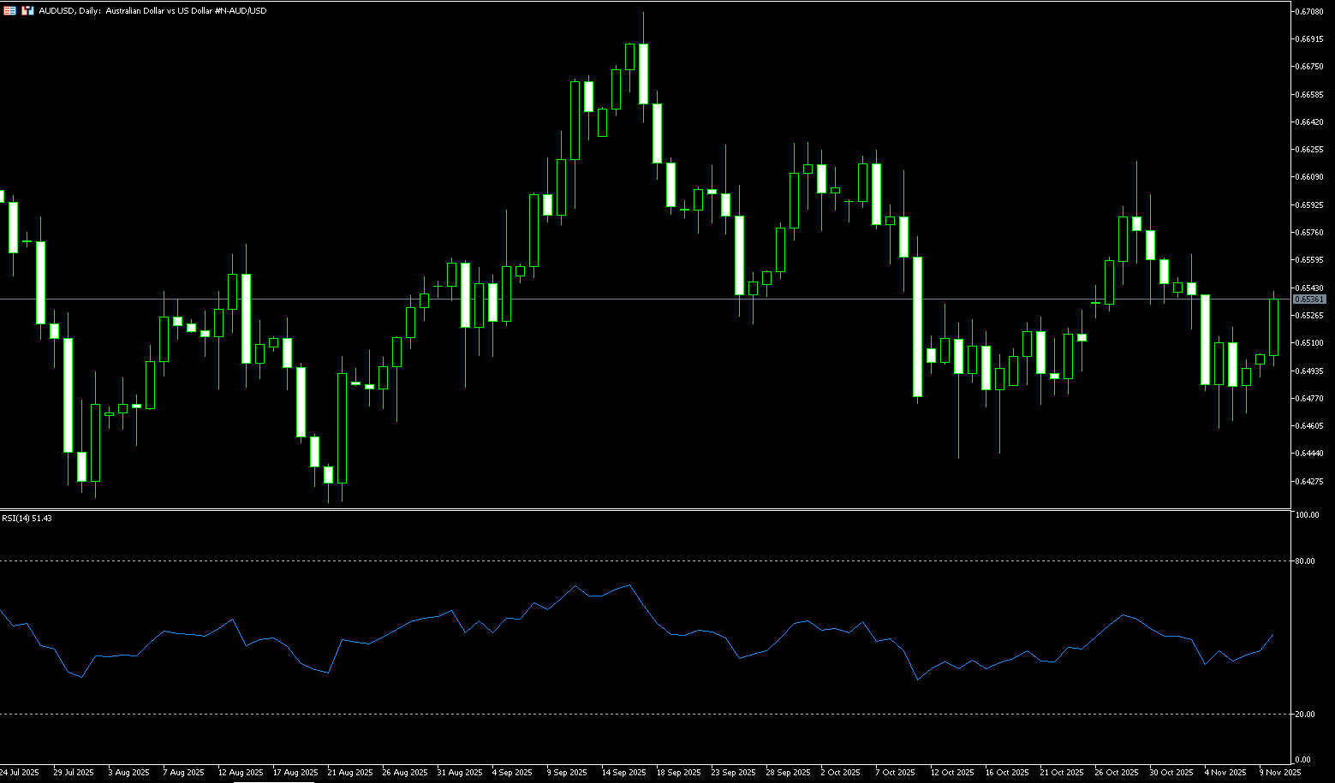
Task: Open the Depth of Market icon
Action: (27, 11)
